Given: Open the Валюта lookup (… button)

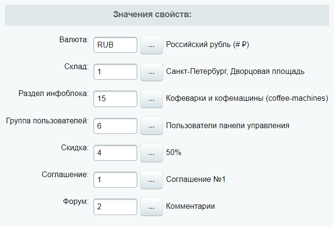Looking at the screenshot, I should pos(152,45).
